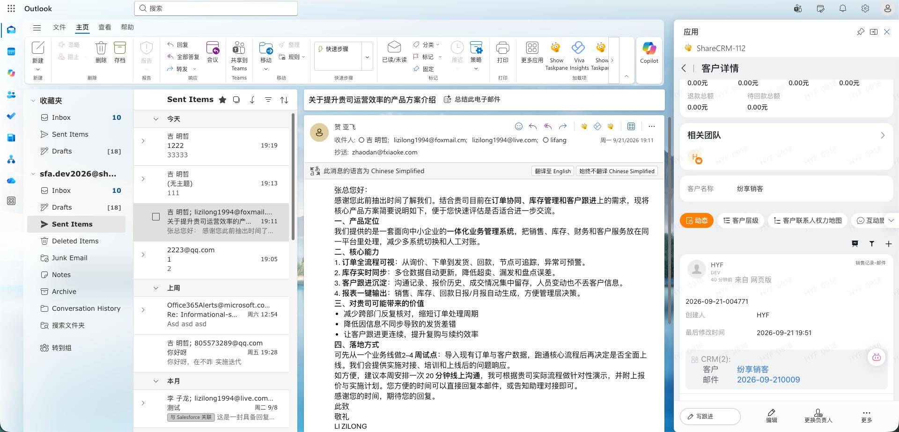Click forward arrow in message header
899x432 pixels.
point(563,126)
